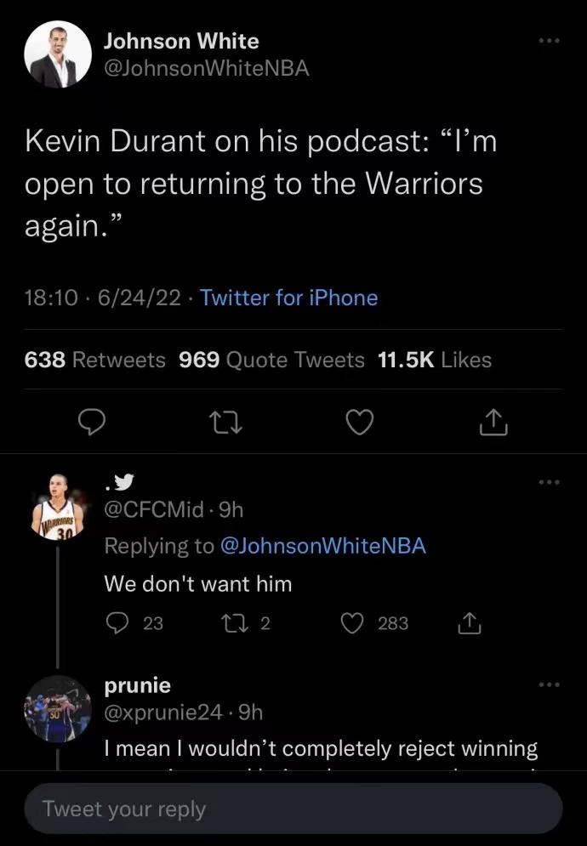Screen dimensions: 587x846
Task: Share the main tweet by Johnson White
Action: click(493, 422)
